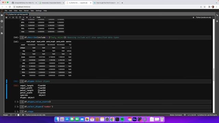219x123 pixels.
Task: Copy the selected cell from the toolbar
Action: 17,17
